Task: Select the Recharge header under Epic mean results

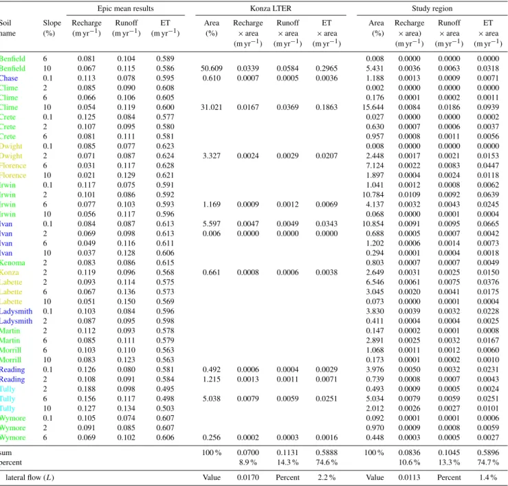Action: pos(87,28)
